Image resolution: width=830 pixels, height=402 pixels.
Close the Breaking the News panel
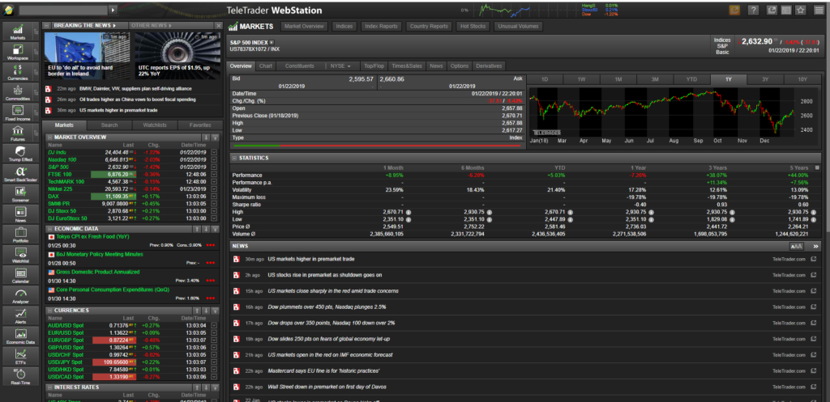pos(218,25)
